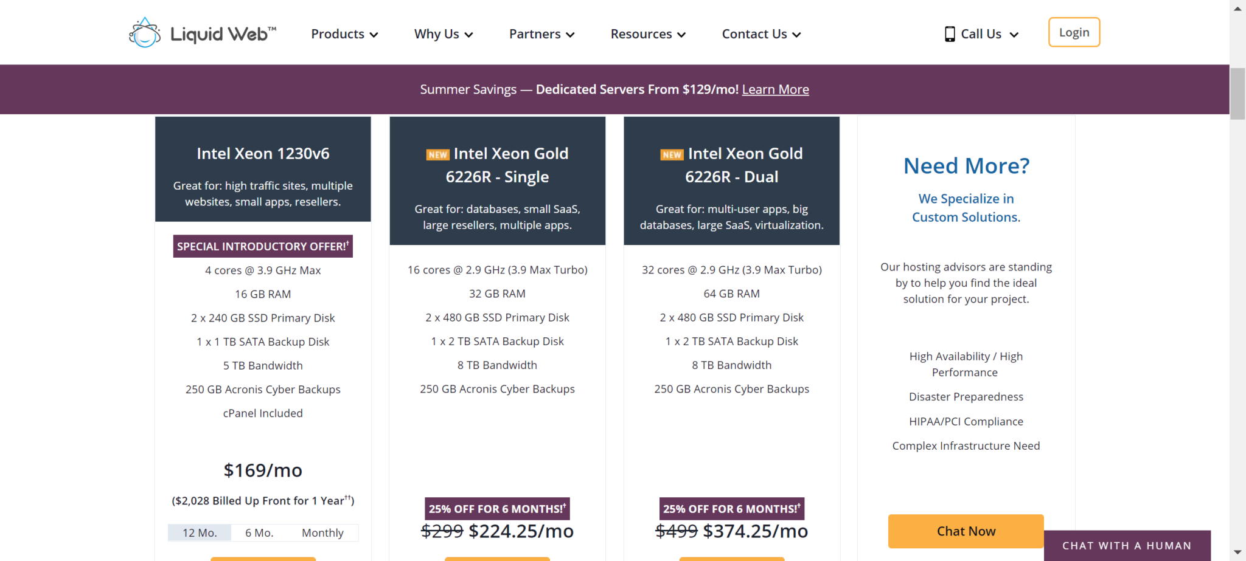1246x561 pixels.
Task: Select the Monthly billing option
Action: (322, 532)
